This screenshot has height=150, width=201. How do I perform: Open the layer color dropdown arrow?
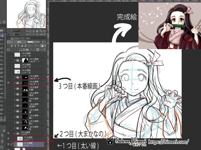45,46
